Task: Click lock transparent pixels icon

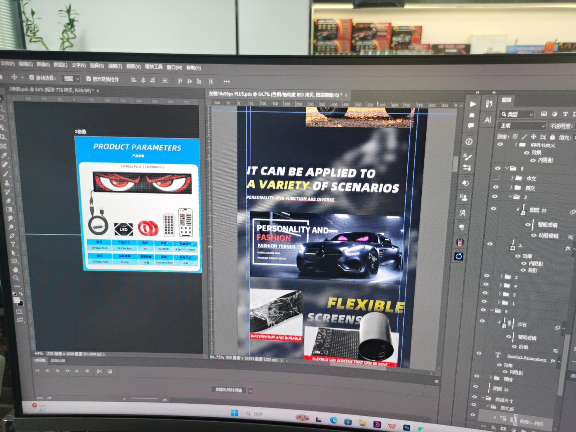Action: pyautogui.click(x=515, y=137)
